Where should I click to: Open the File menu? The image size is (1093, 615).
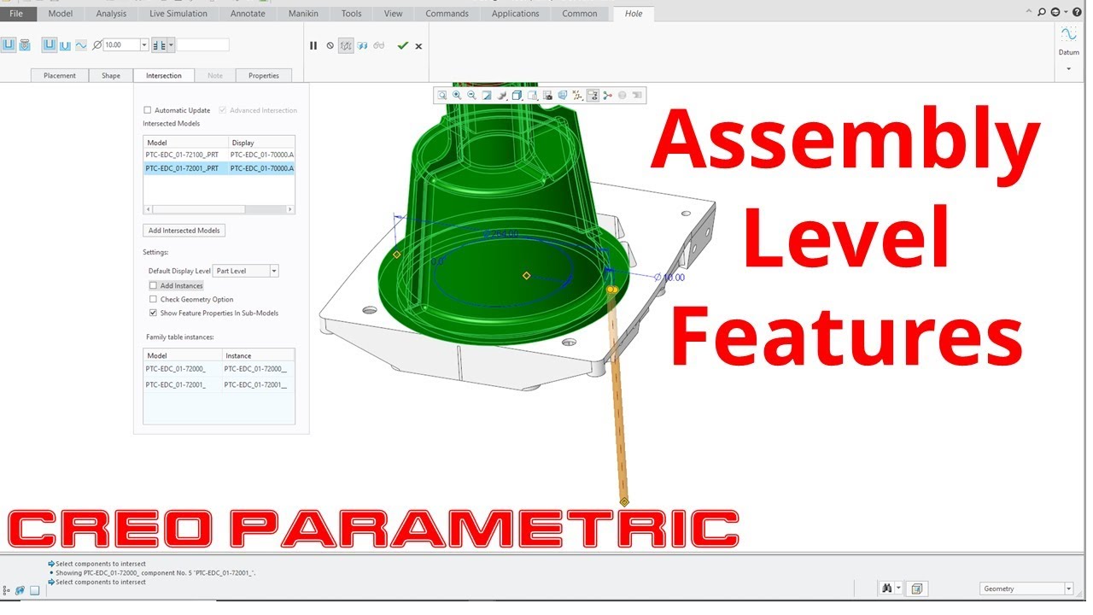(16, 14)
